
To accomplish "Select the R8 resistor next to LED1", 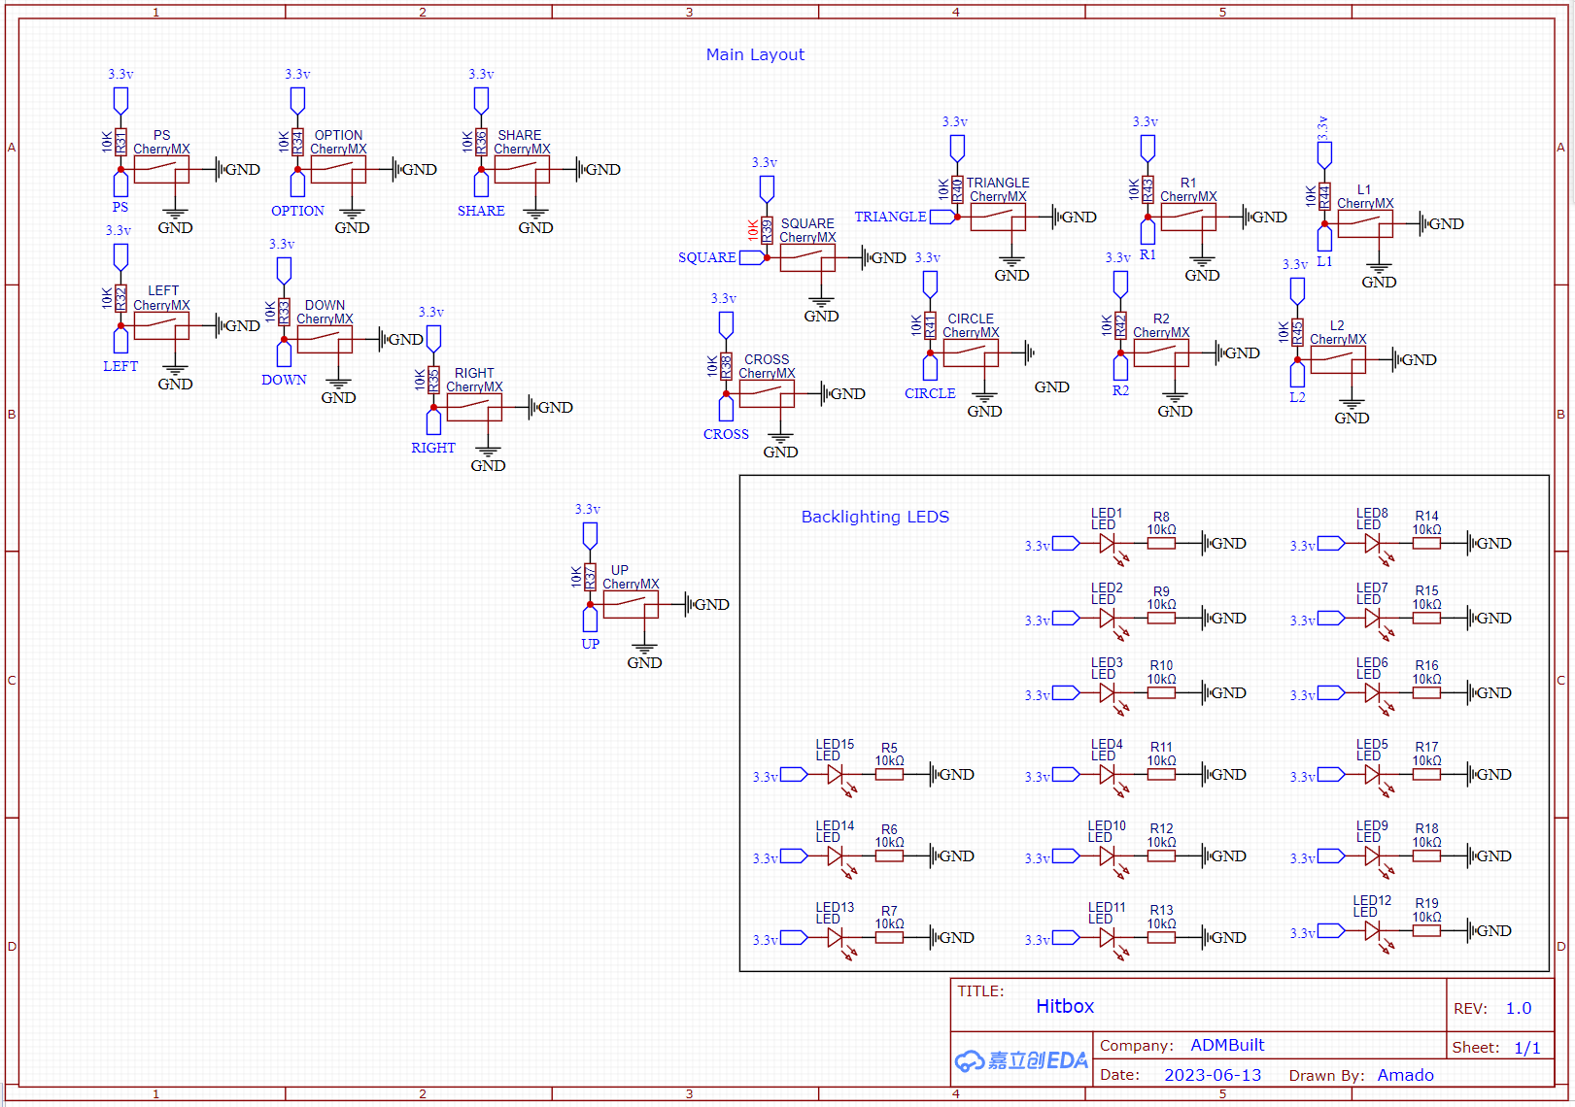I will click(1161, 544).
